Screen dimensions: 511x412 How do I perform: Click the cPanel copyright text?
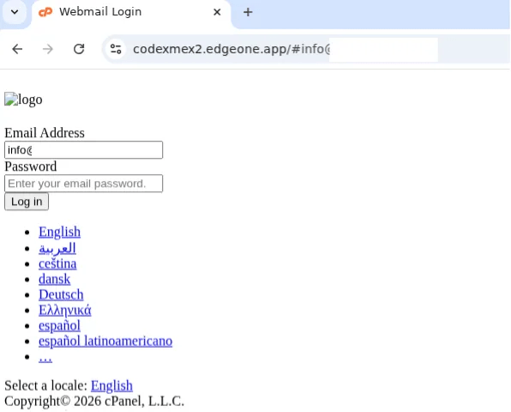[x=94, y=401]
